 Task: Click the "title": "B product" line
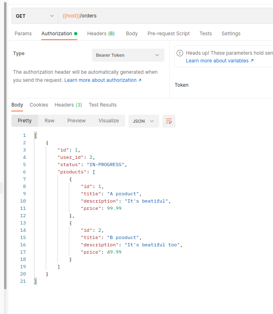click(111, 237)
